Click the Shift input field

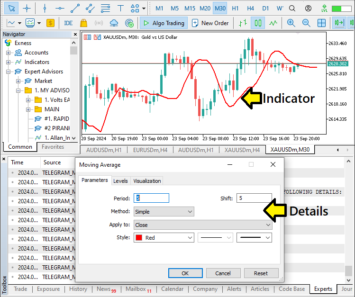point(254,198)
